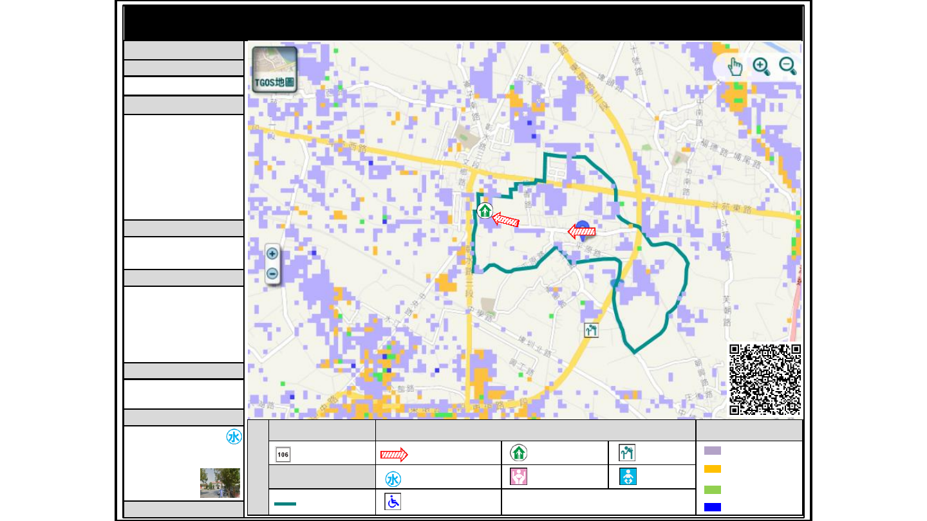Image resolution: width=927 pixels, height=521 pixels.
Task: Click the purple legend color swatch
Action: 713,450
